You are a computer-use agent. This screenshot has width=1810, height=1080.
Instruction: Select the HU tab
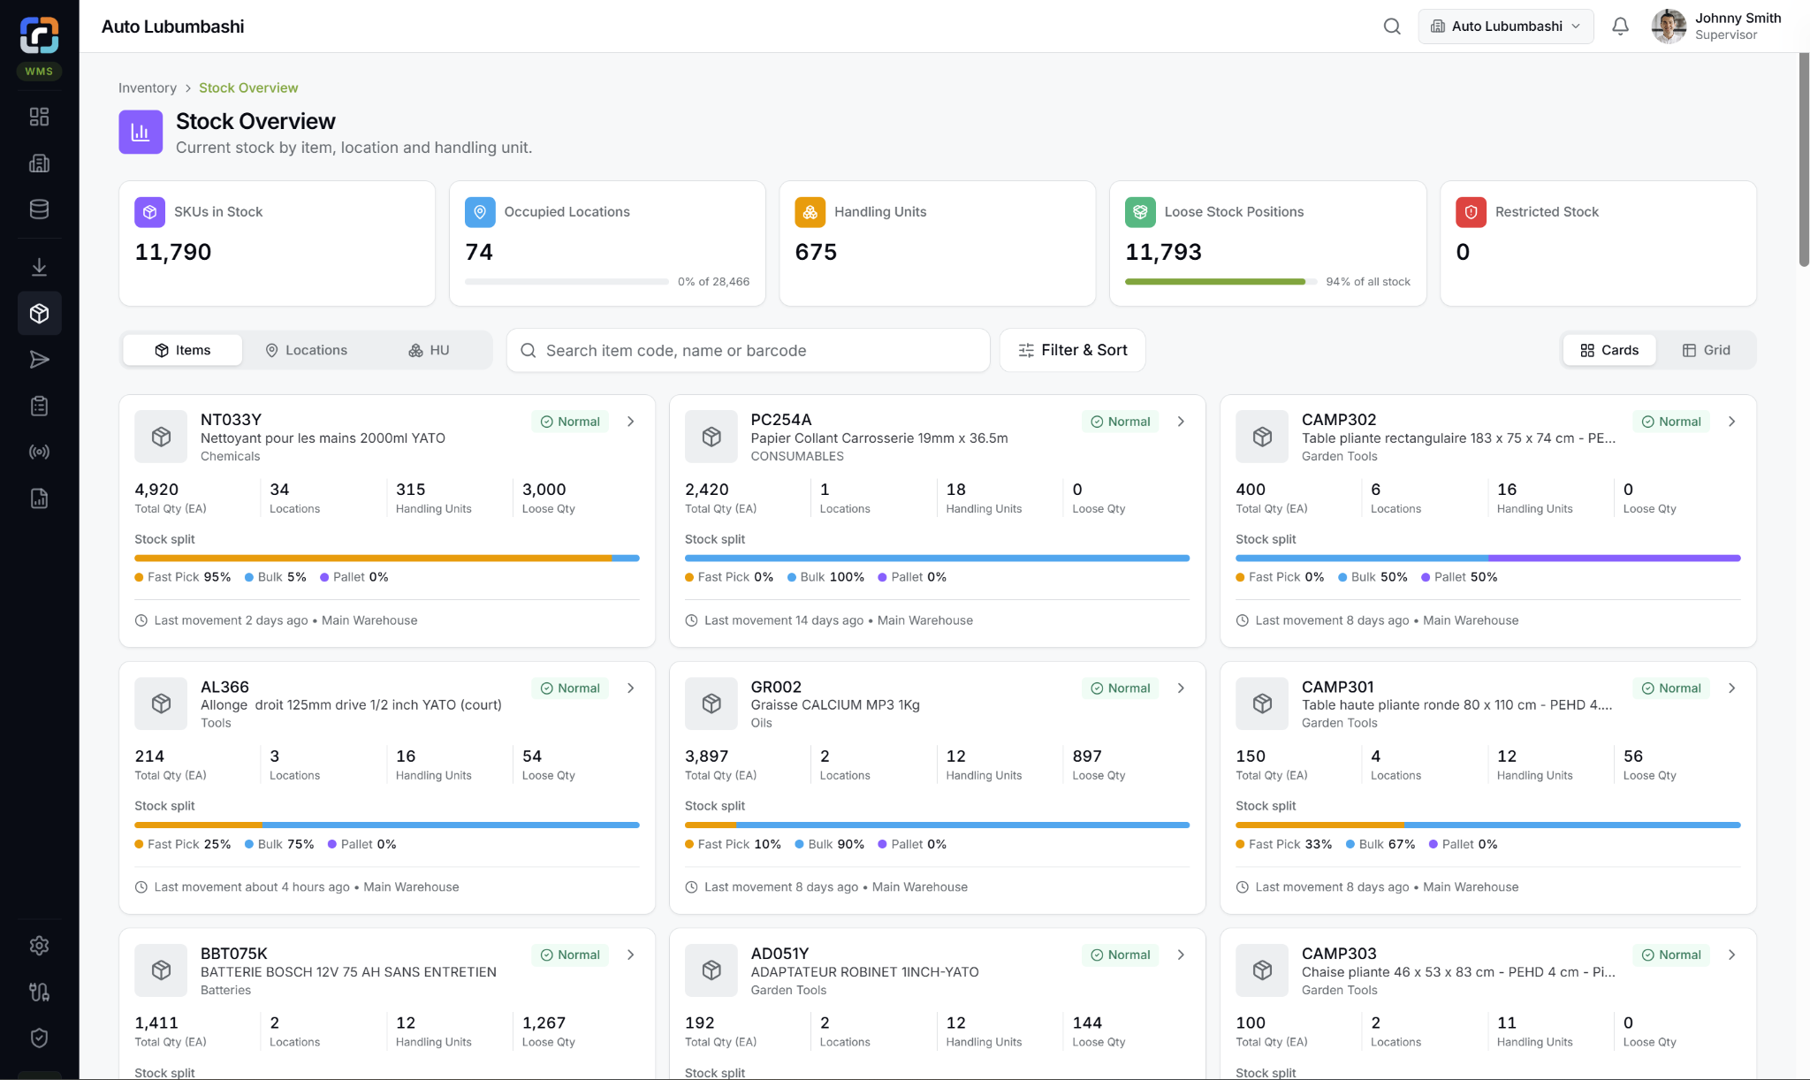(x=429, y=350)
